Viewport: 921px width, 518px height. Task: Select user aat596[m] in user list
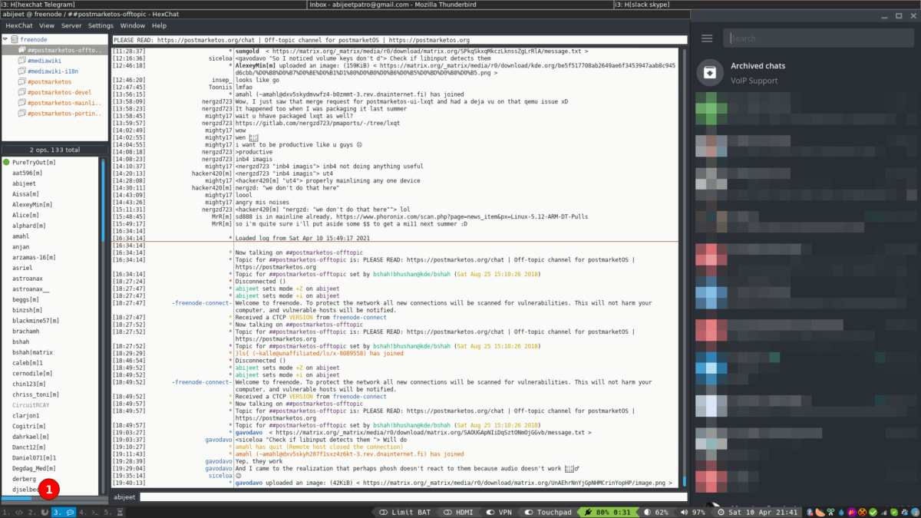click(x=28, y=173)
